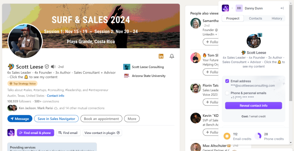This screenshot has width=294, height=151.
Task: Click the plugin logo in panel header
Action: click(225, 8)
